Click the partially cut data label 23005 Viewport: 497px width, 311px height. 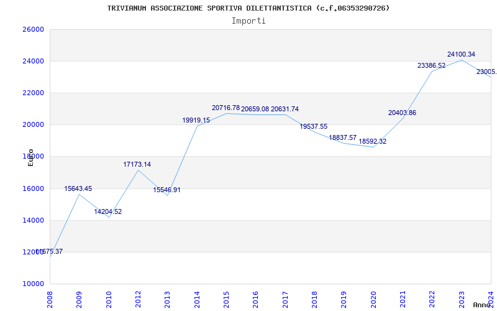point(486,72)
